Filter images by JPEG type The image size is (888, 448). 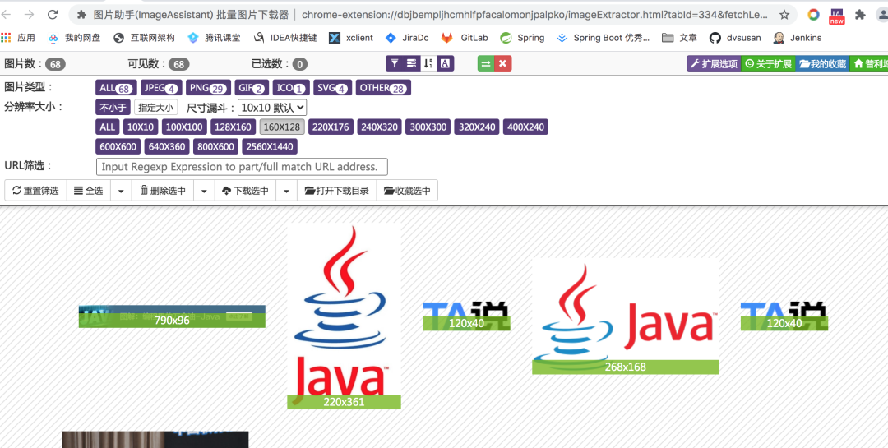click(161, 88)
